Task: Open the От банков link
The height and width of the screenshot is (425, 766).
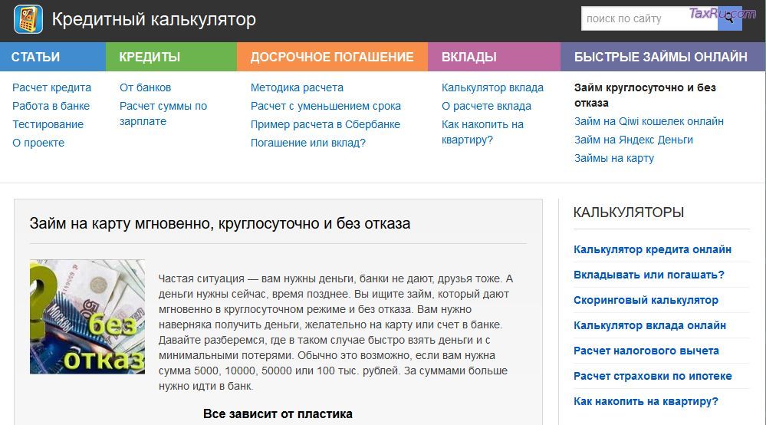Action: tap(145, 87)
